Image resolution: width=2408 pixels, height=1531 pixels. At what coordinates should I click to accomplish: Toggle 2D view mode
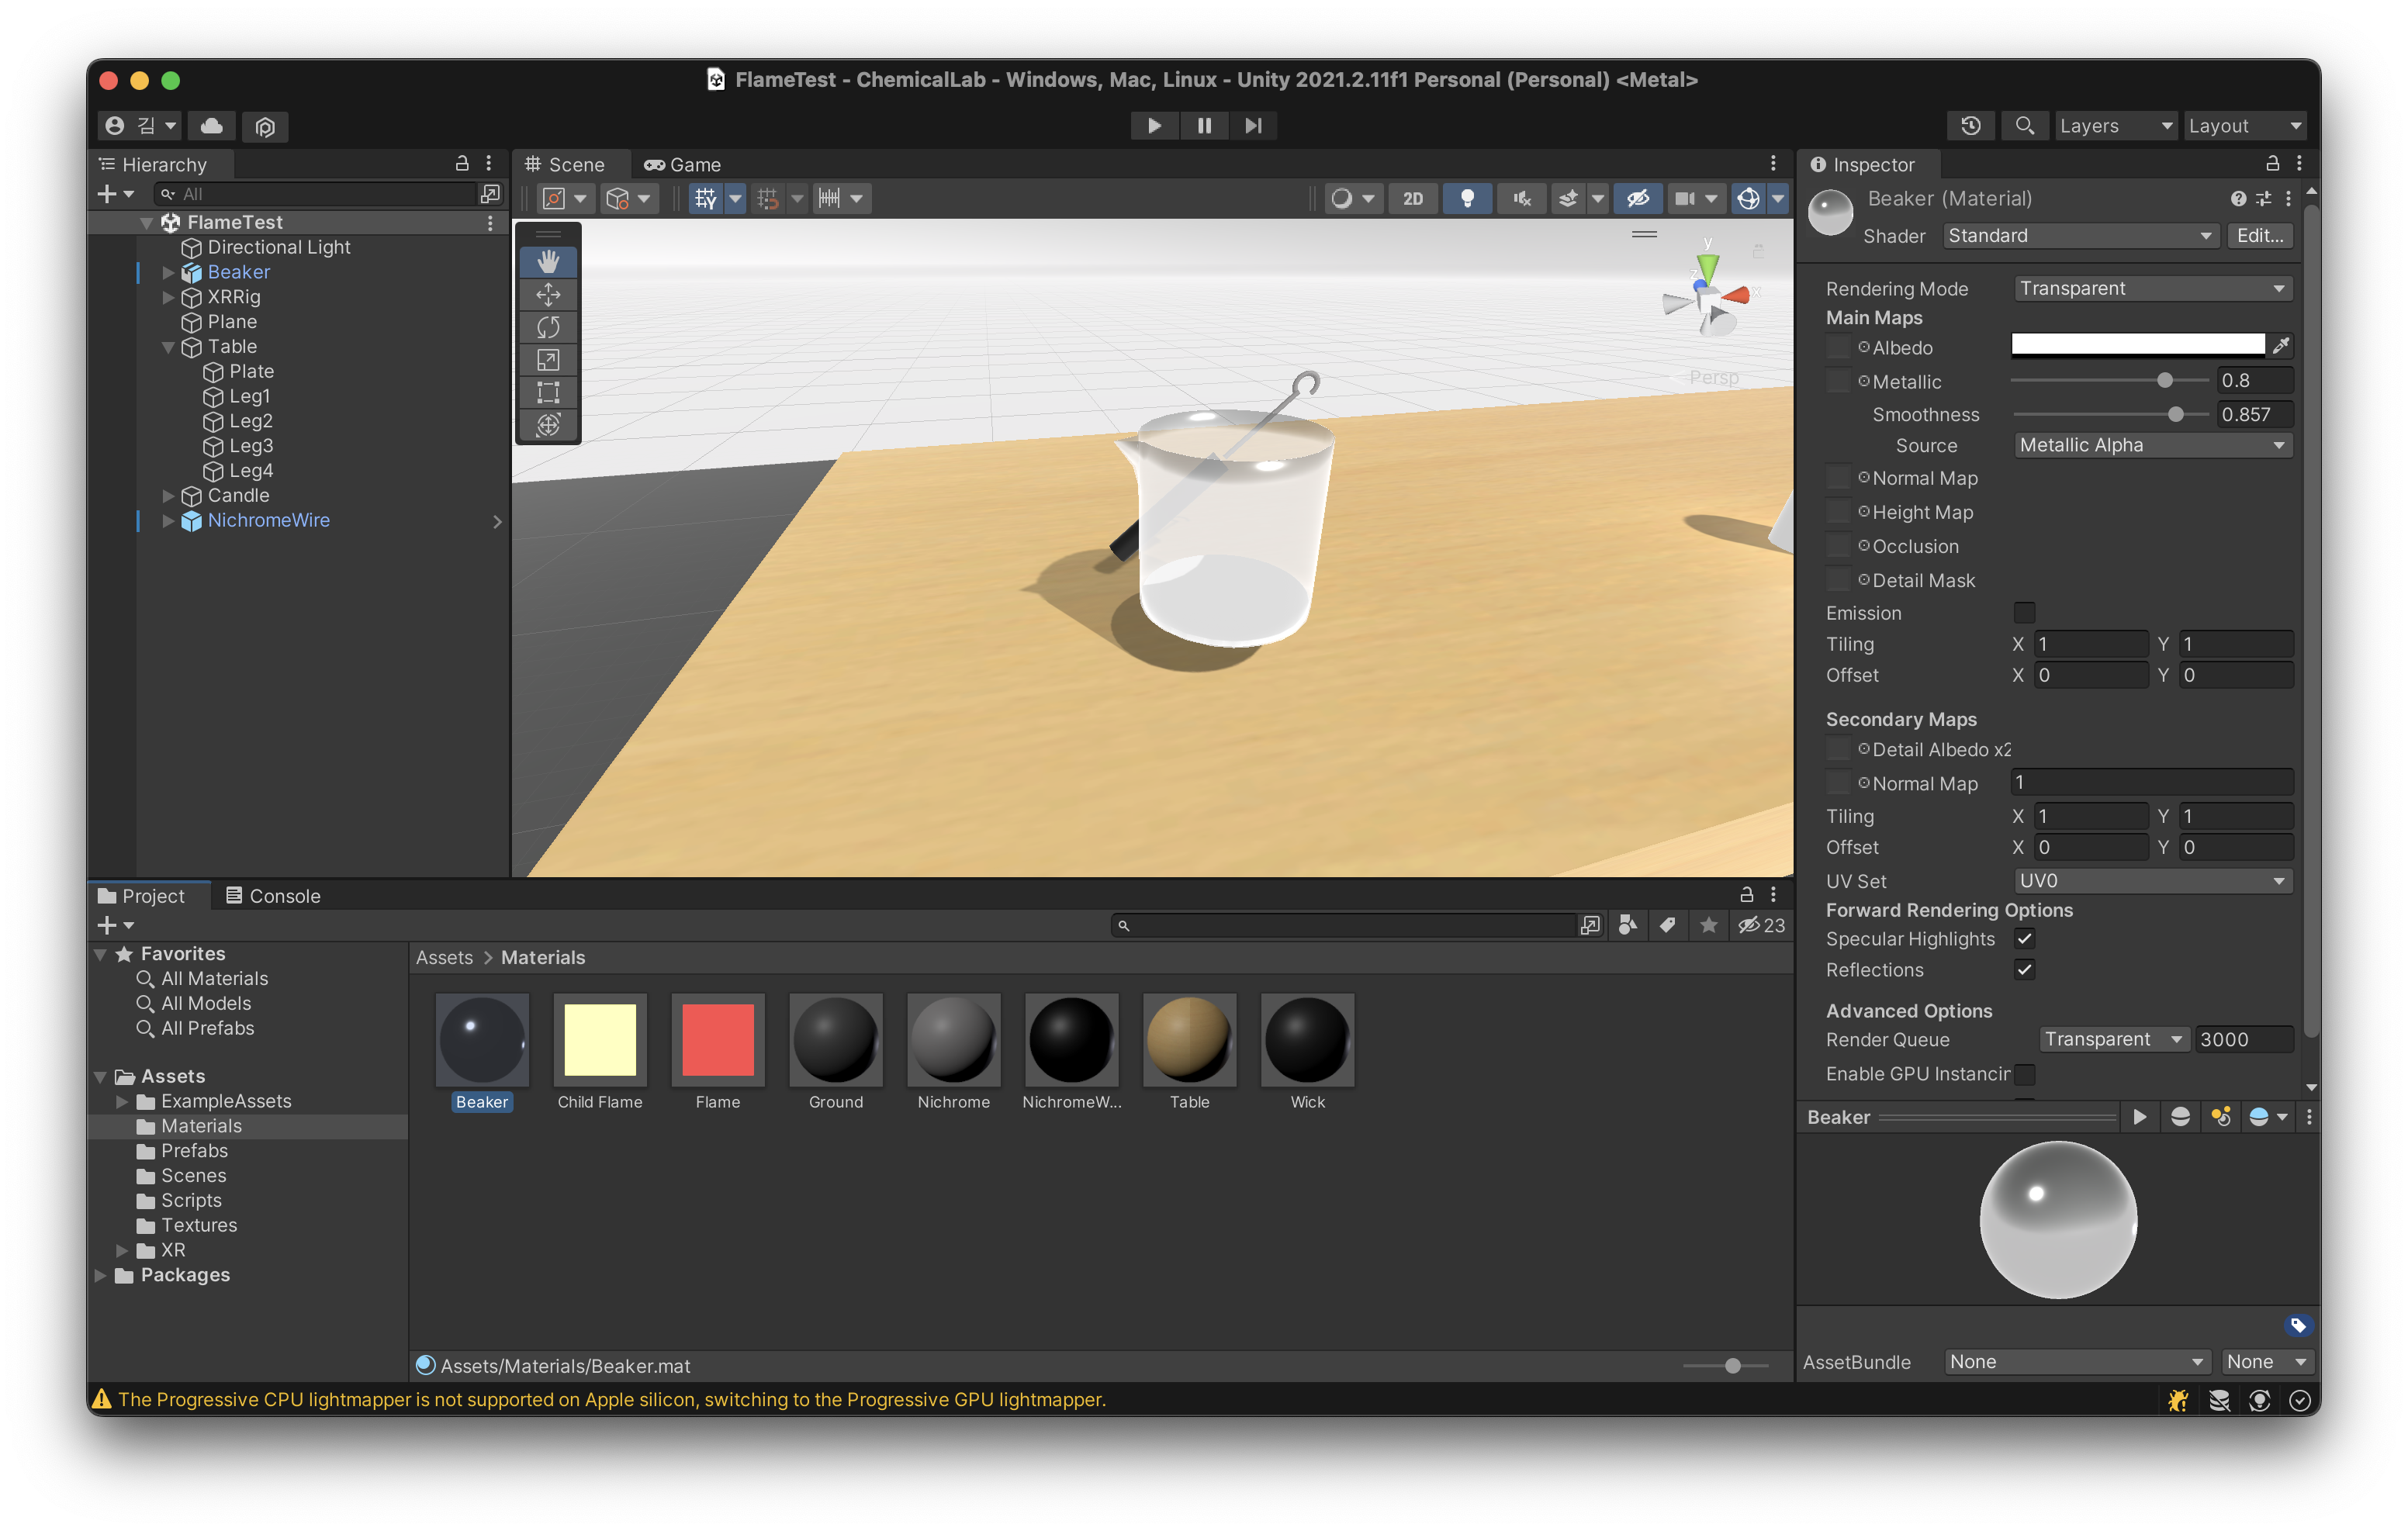pyautogui.click(x=1412, y=198)
